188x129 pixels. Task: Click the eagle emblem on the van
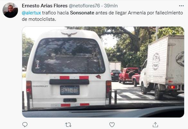[69, 34]
